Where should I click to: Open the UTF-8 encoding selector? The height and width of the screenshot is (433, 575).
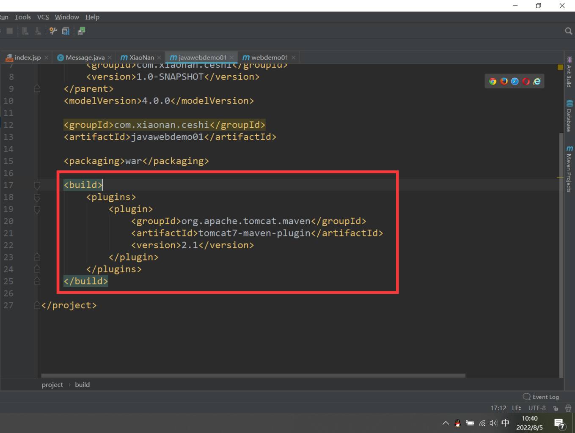pos(537,408)
